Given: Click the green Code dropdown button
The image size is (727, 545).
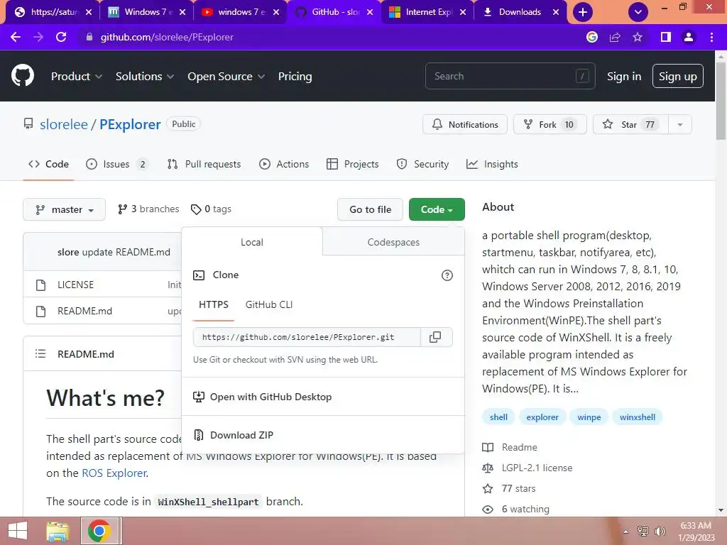Looking at the screenshot, I should [x=437, y=209].
